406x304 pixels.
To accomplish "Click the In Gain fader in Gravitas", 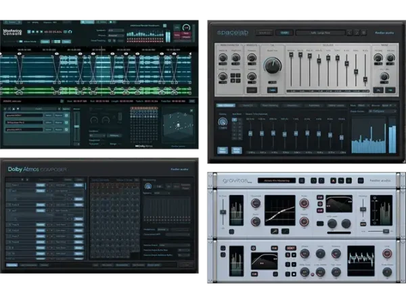I will click(x=223, y=212).
